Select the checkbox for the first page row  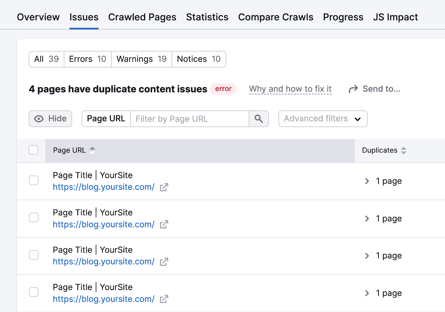click(x=34, y=180)
